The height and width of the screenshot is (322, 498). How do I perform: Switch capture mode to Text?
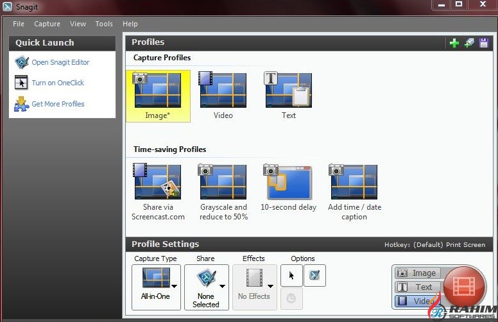417,287
